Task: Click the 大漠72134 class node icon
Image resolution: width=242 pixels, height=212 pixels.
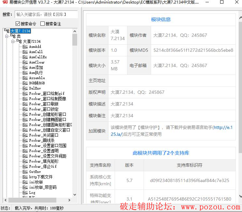Action: (19, 41)
